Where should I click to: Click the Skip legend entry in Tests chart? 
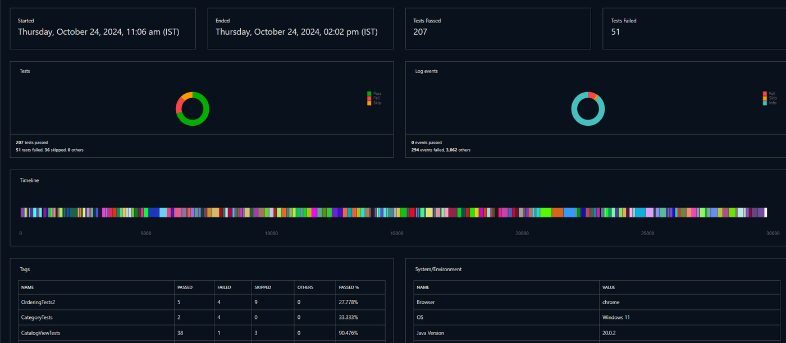click(x=374, y=103)
